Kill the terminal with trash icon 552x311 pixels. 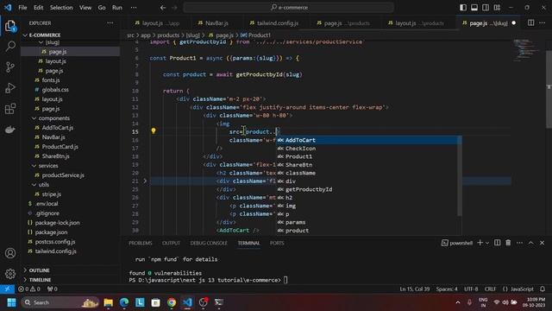click(x=508, y=243)
